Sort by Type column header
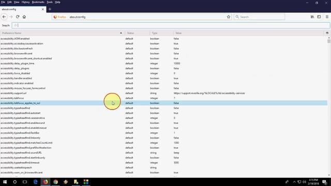This screenshot has width=331, height=186. [x=161, y=33]
